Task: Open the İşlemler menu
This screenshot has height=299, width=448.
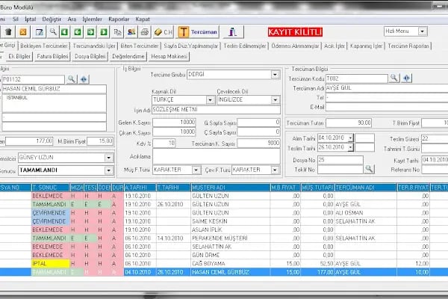Action: click(x=92, y=19)
